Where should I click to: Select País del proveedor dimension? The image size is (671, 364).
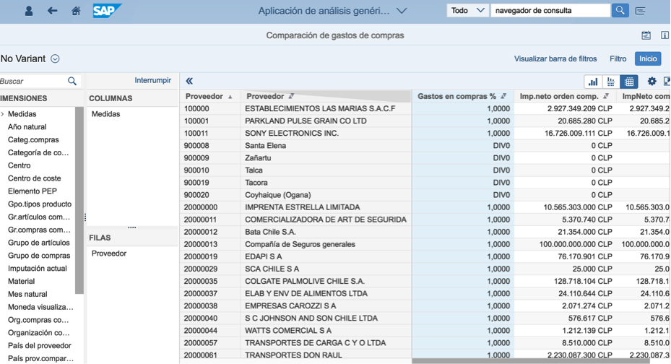(x=40, y=345)
